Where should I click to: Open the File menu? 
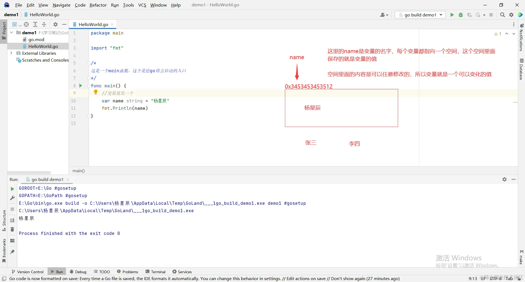coord(19,5)
